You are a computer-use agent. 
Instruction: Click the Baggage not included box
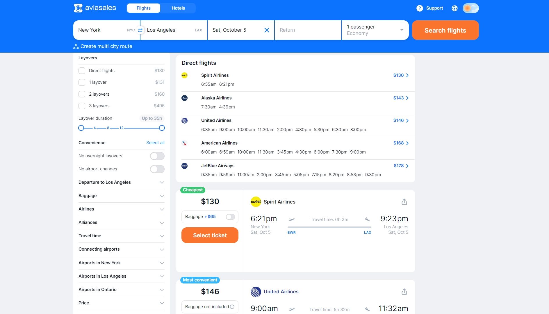tap(210, 307)
